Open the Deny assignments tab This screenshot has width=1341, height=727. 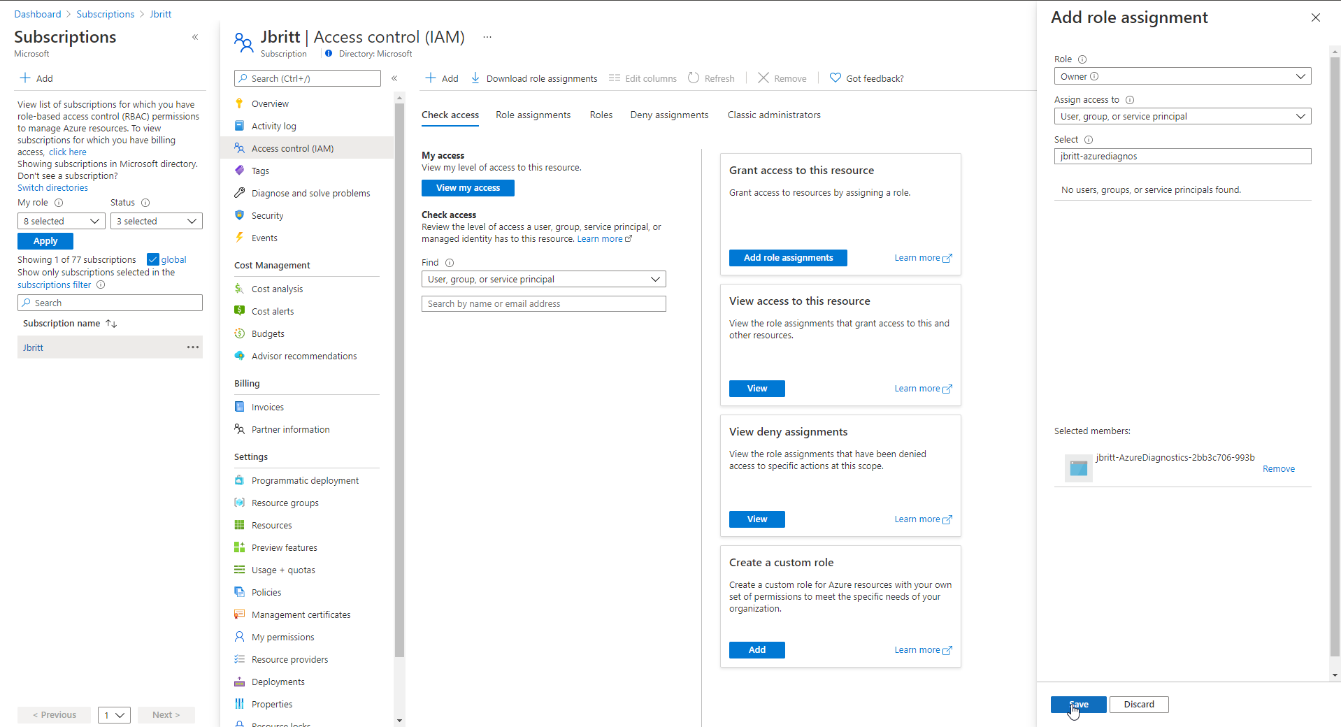click(669, 115)
